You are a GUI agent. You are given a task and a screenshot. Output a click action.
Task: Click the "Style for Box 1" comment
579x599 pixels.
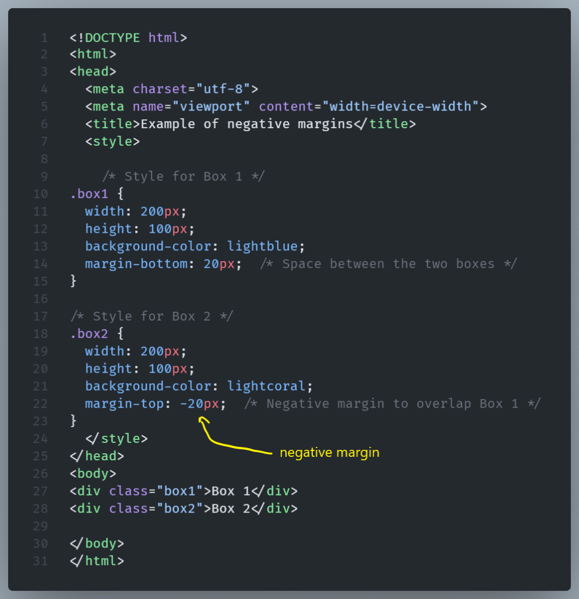click(183, 176)
